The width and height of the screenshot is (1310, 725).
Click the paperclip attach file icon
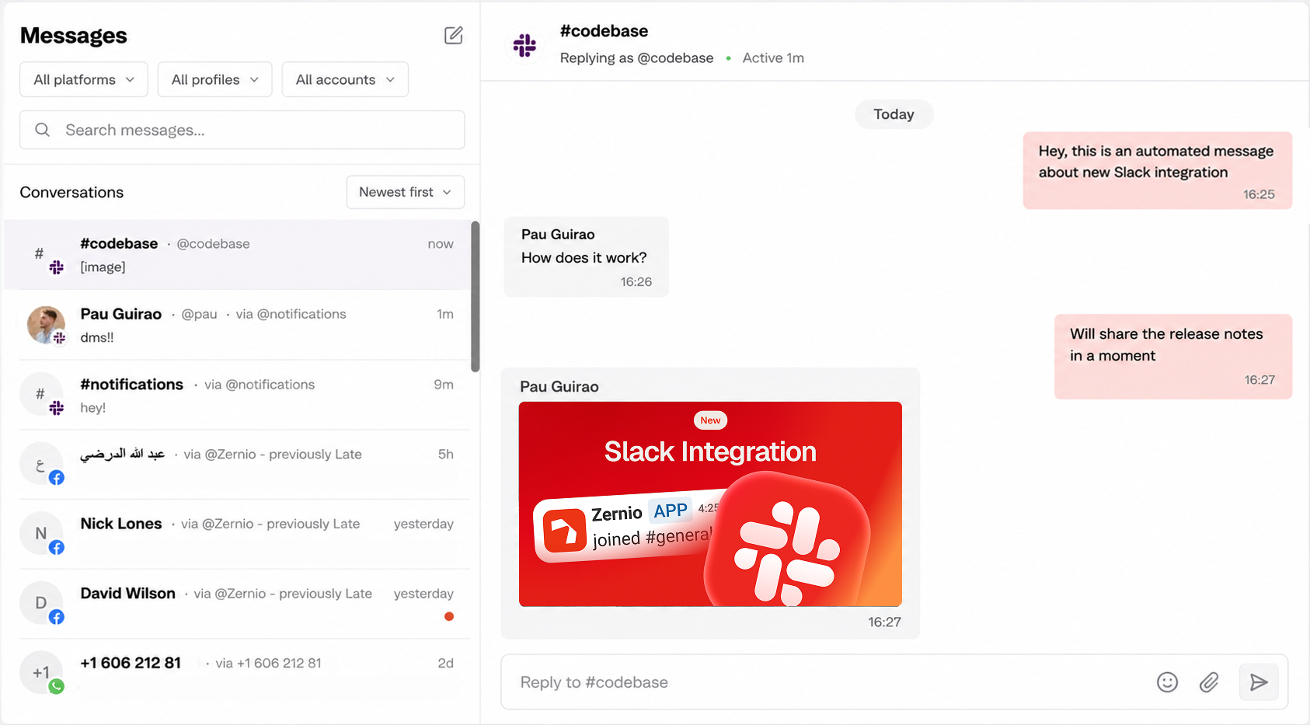pos(1209,682)
